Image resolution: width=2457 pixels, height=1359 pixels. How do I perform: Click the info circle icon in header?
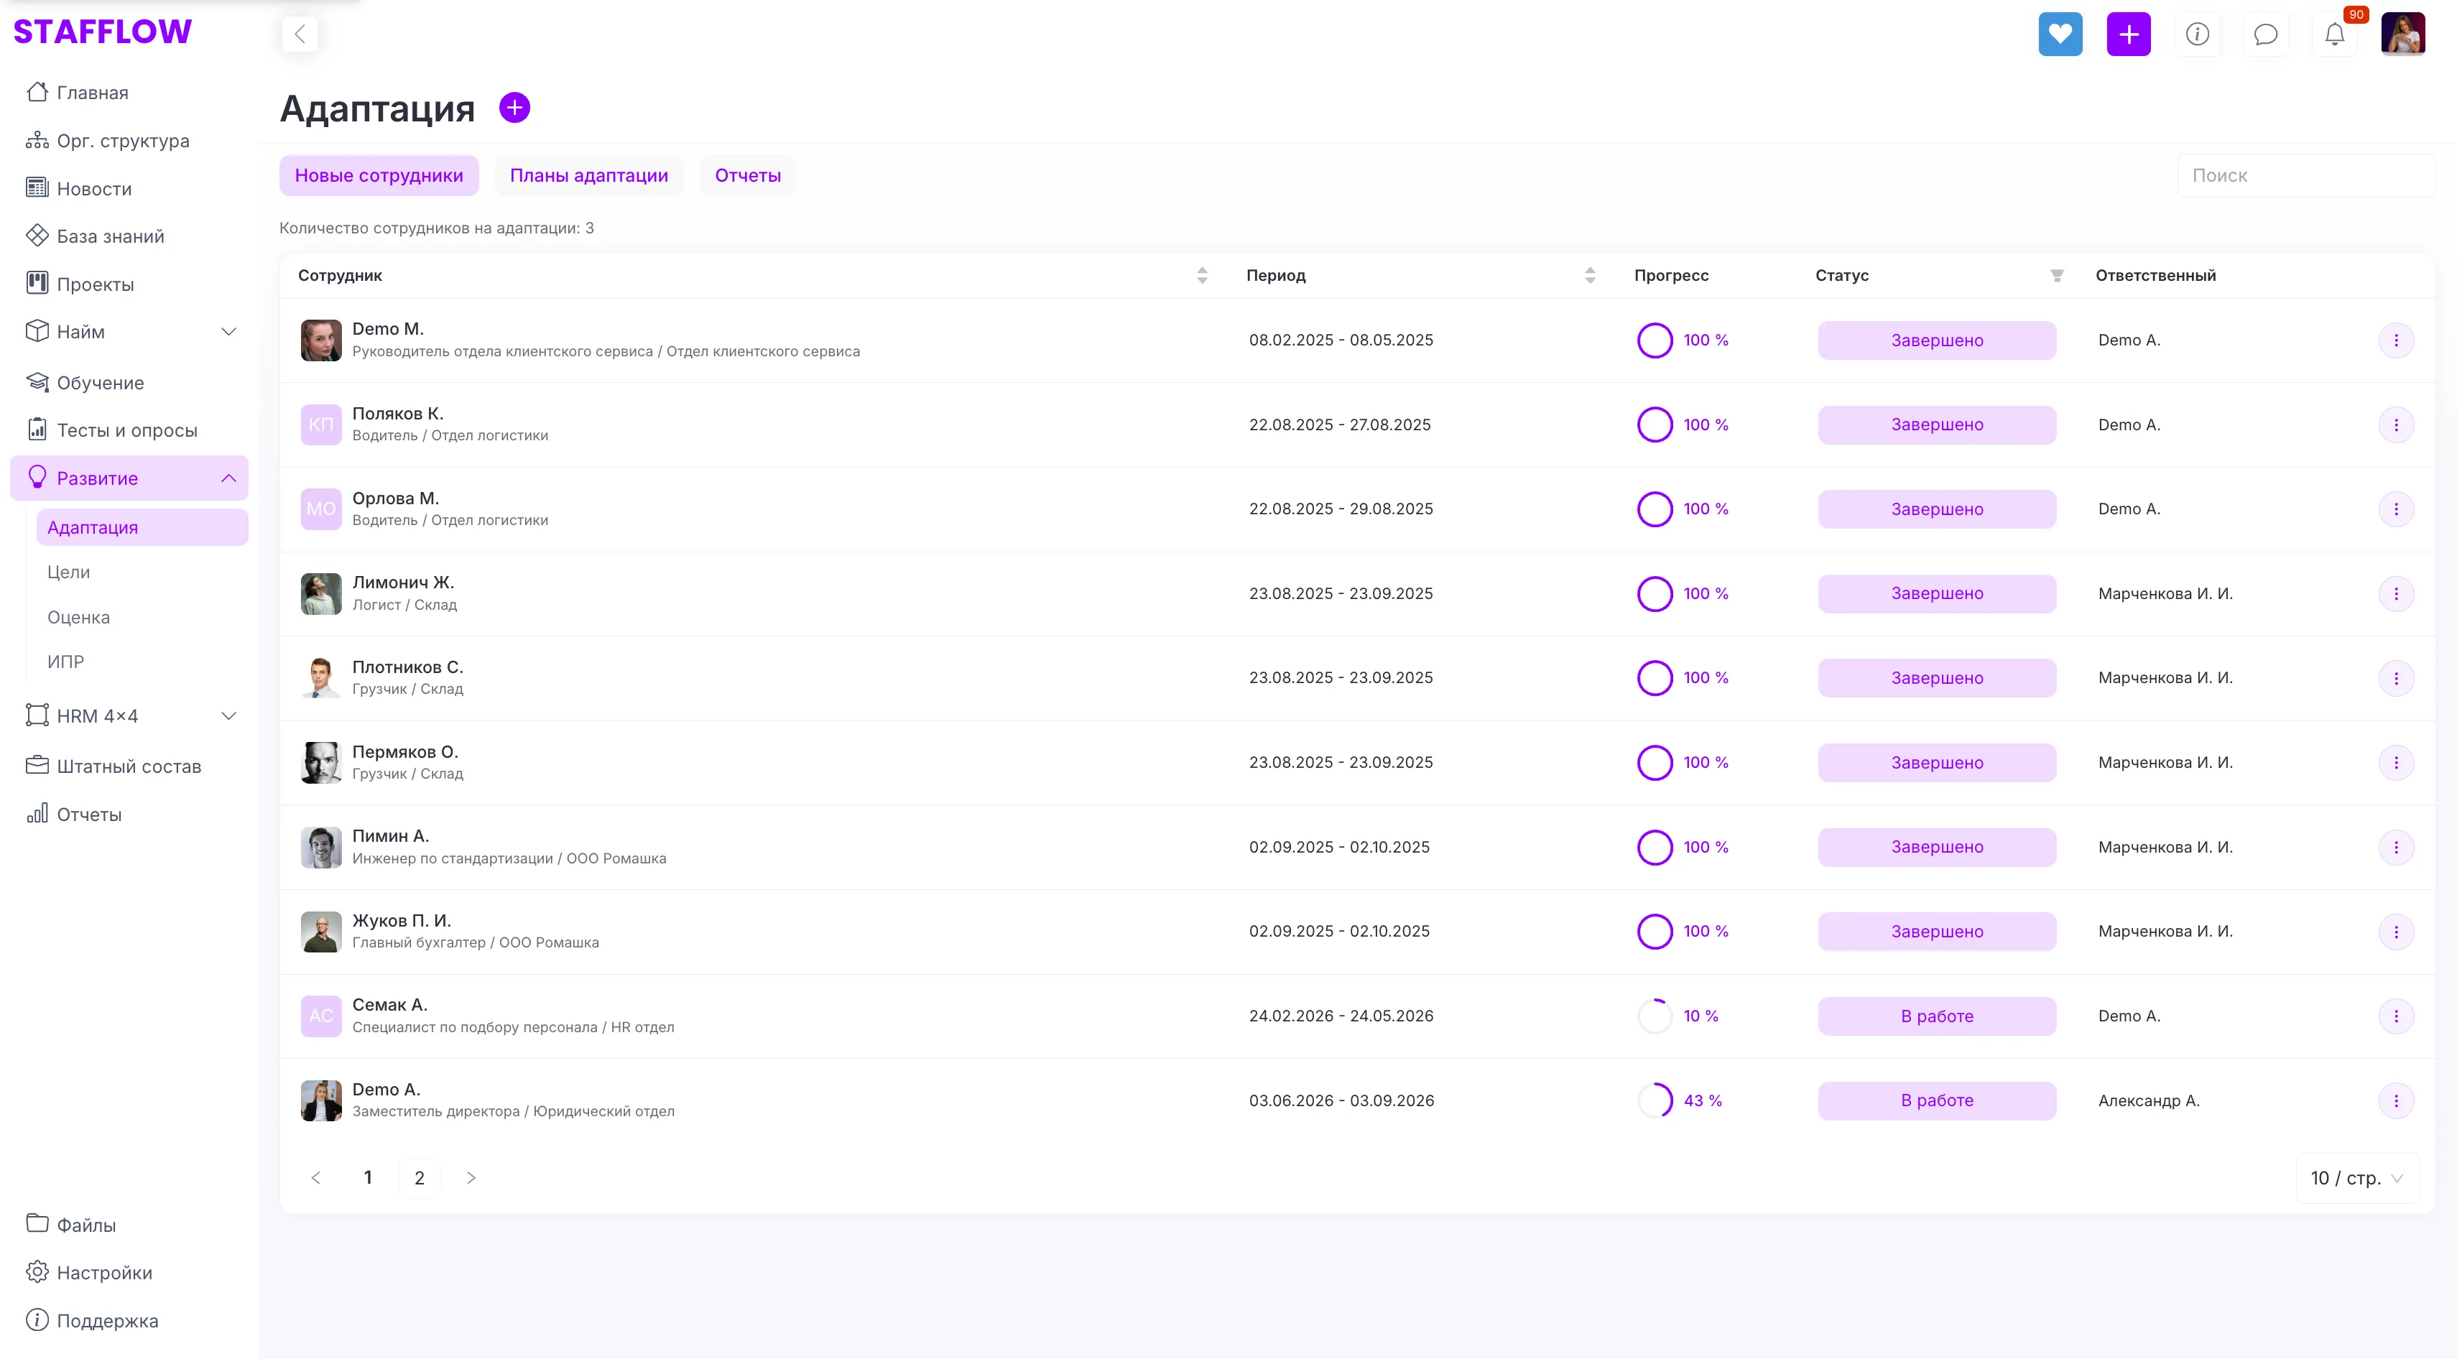click(2197, 34)
